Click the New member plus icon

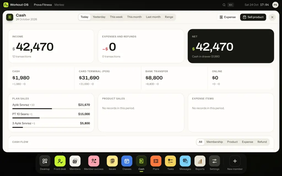pos(235,161)
